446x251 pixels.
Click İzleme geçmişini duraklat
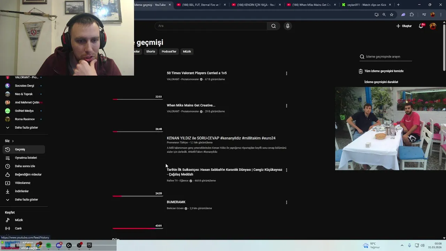coord(381,82)
